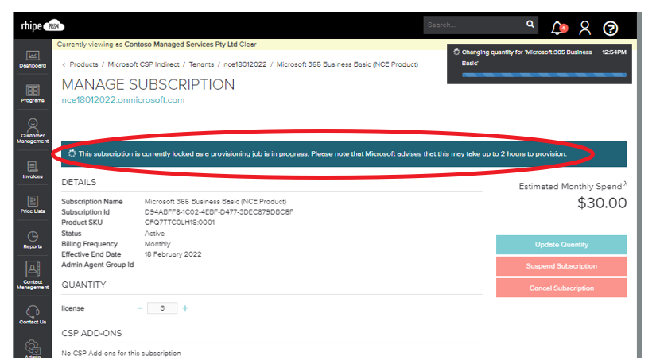The width and height of the screenshot is (660, 364).
Task: Open Admin gear icon in sidebar
Action: click(33, 349)
